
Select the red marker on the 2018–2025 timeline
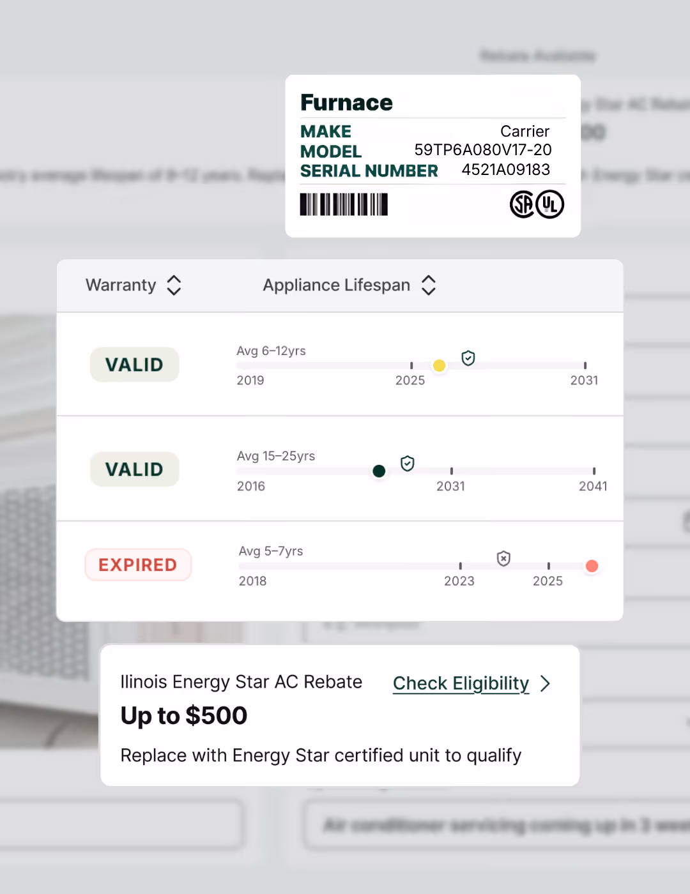click(x=592, y=566)
